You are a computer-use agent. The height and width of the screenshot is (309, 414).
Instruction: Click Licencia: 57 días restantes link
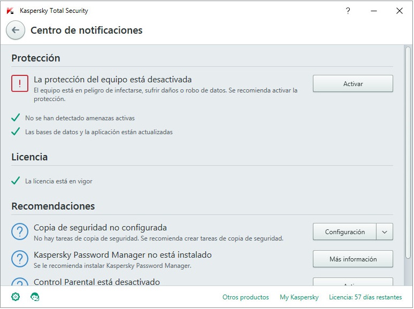tap(365, 297)
